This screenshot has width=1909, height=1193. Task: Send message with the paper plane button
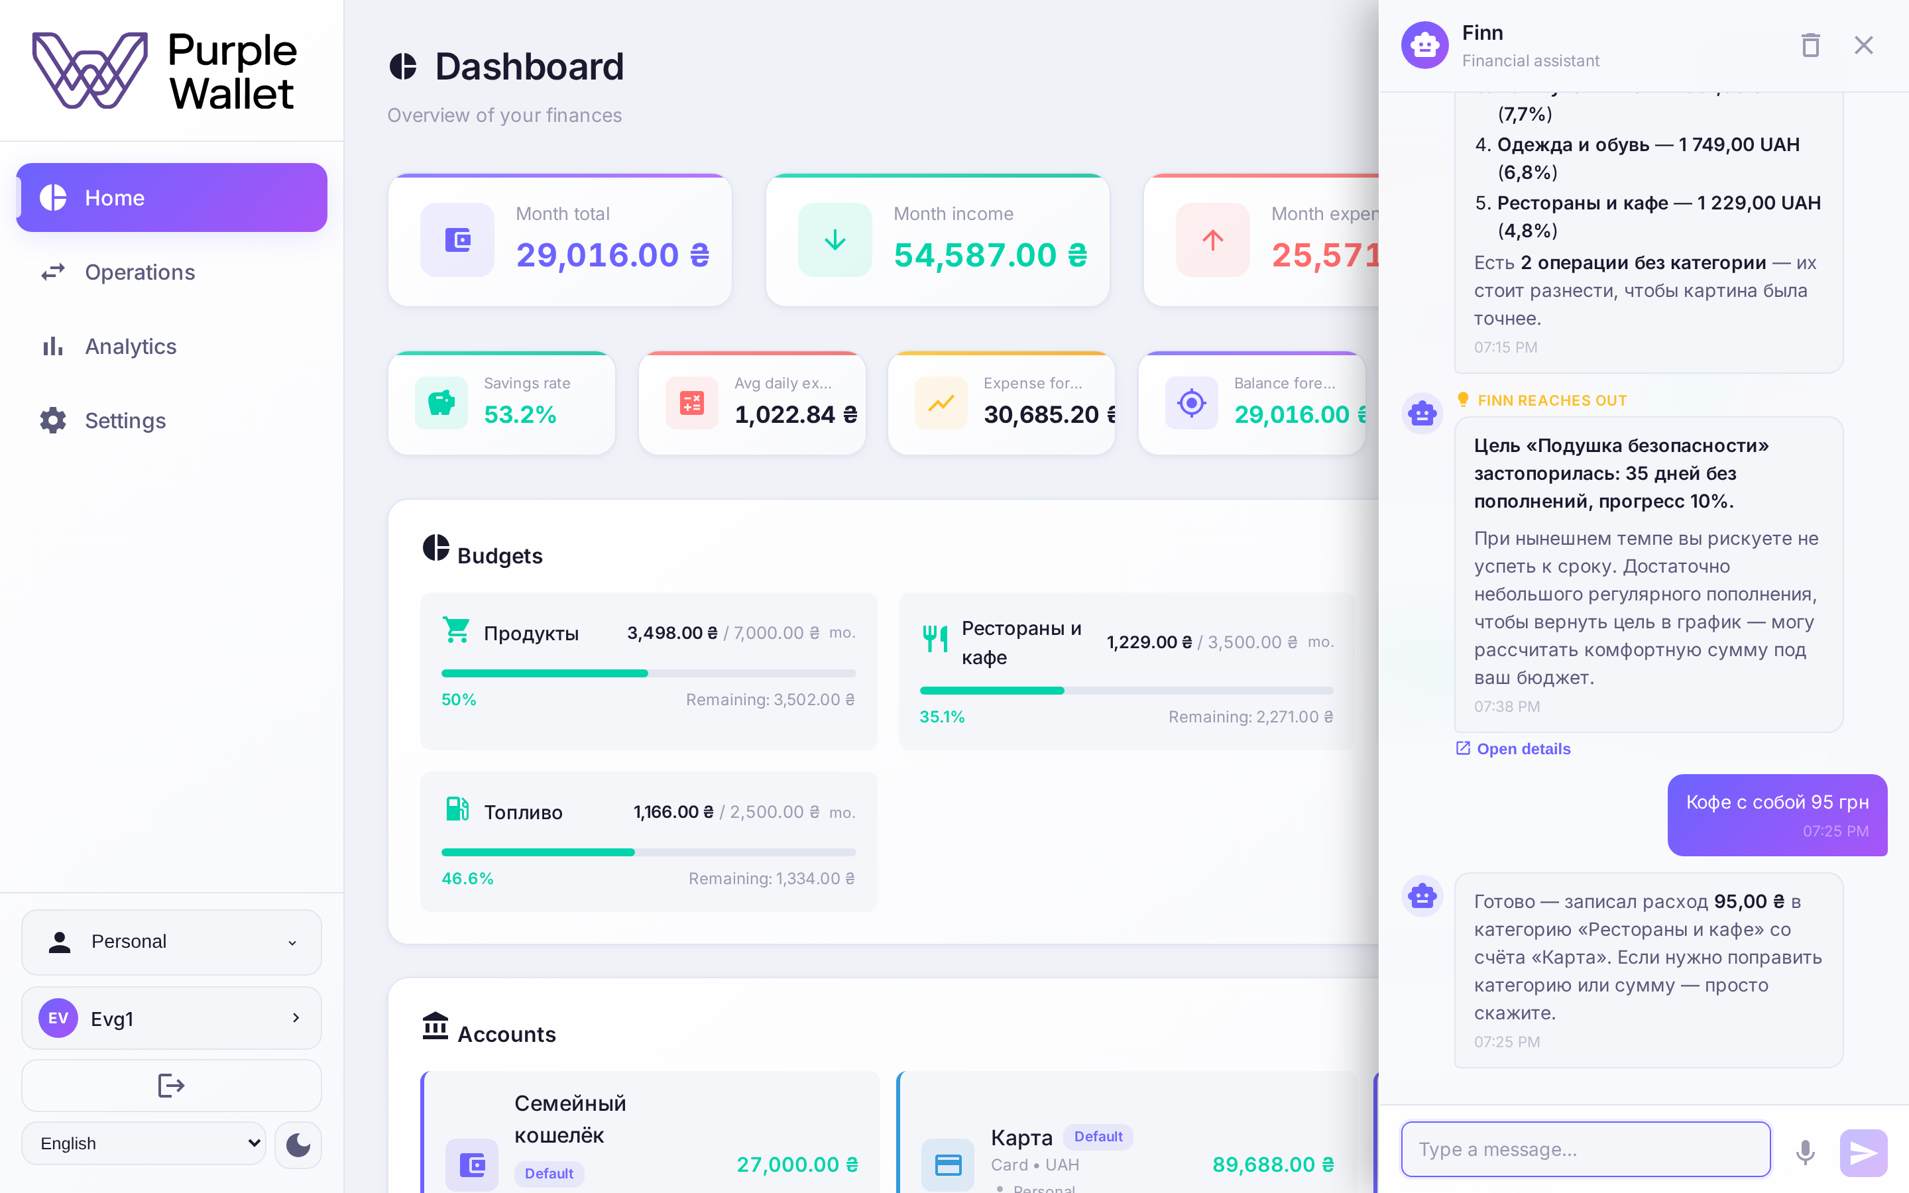click(x=1863, y=1152)
